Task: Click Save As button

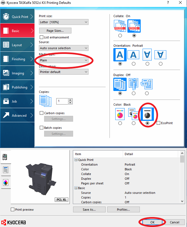Action: click(89, 210)
